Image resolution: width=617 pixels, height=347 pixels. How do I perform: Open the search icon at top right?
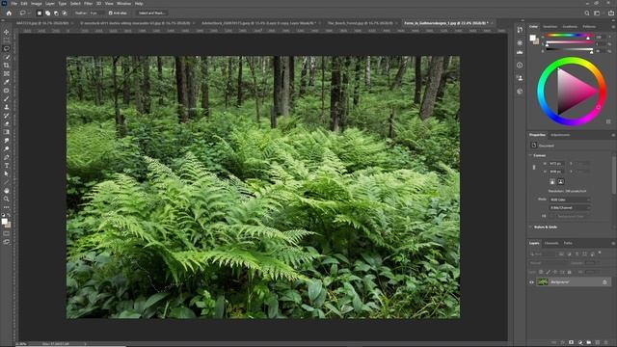(587, 13)
